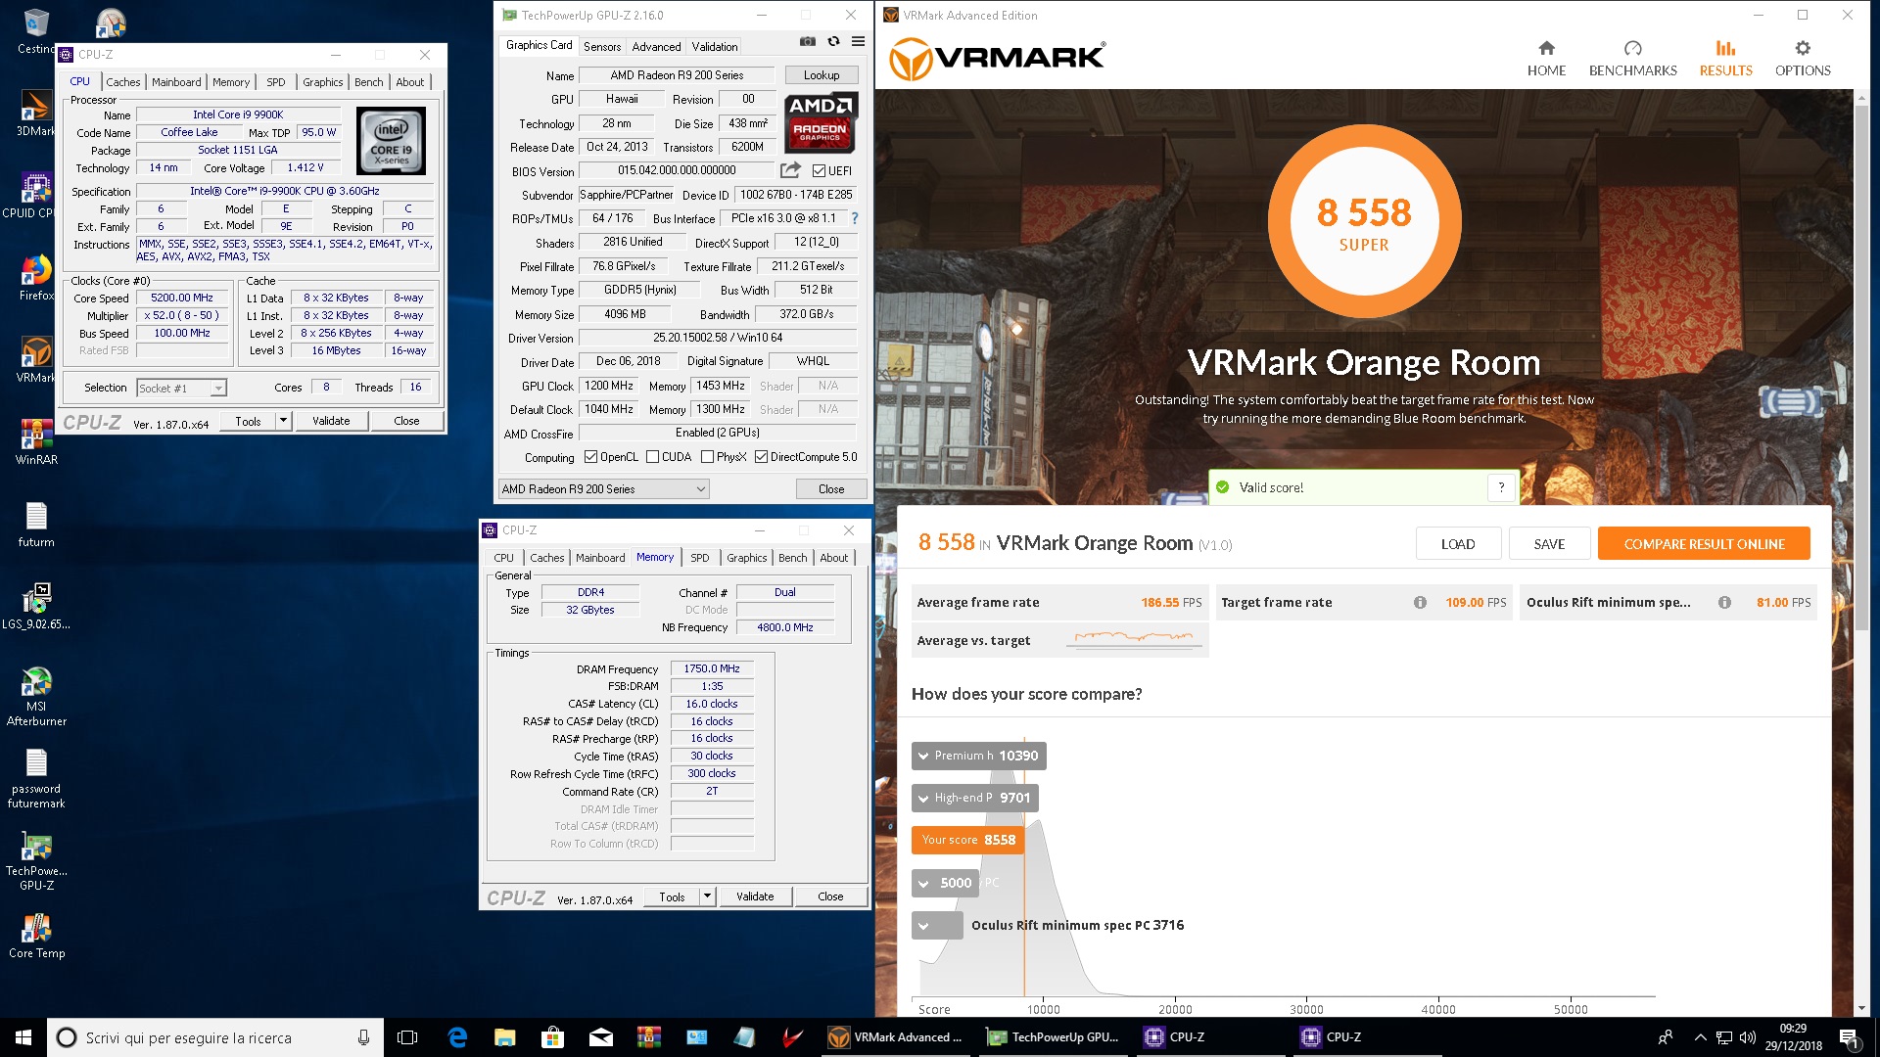Open the VRMark HOME icon

(1546, 48)
